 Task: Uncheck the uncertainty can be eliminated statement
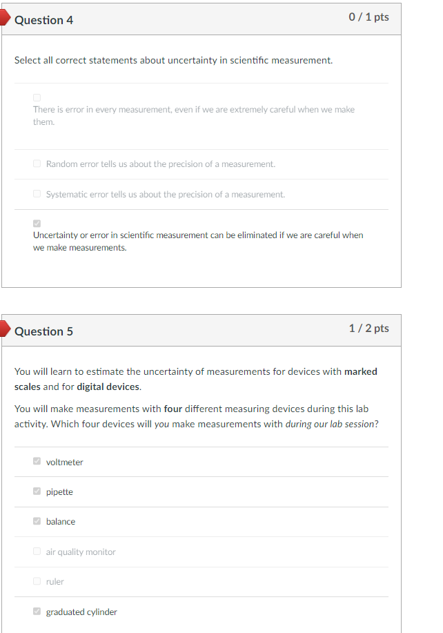pos(37,223)
